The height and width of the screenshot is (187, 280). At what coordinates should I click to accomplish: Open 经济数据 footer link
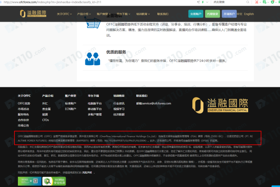[x=119, y=114]
